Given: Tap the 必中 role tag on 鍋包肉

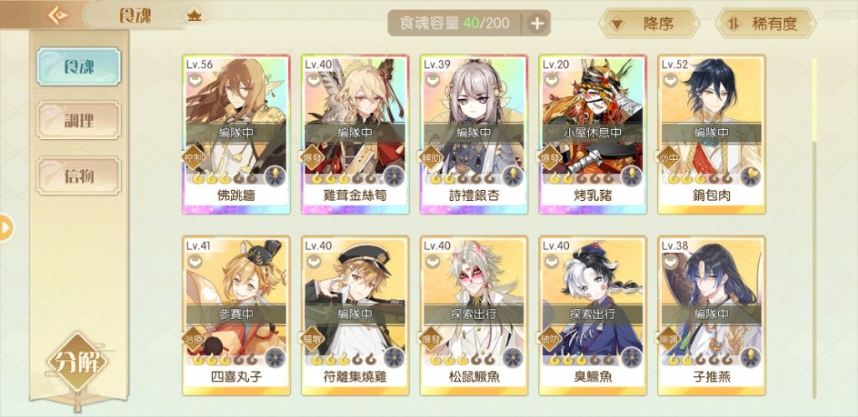Looking at the screenshot, I should [x=668, y=157].
